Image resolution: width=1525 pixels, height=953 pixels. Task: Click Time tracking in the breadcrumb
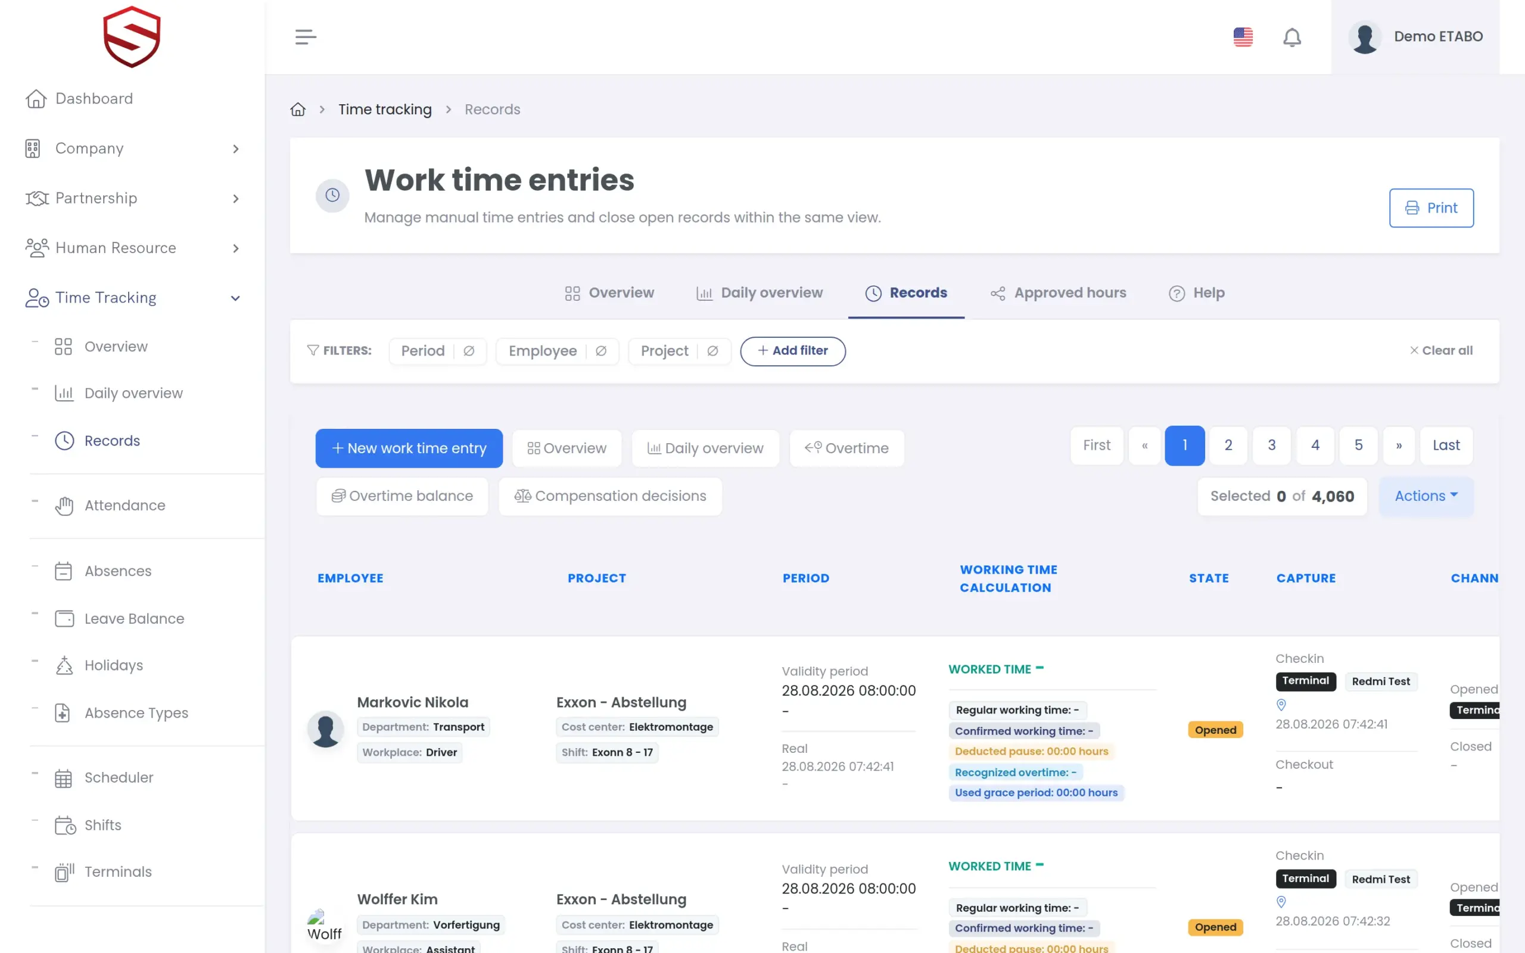(x=385, y=109)
